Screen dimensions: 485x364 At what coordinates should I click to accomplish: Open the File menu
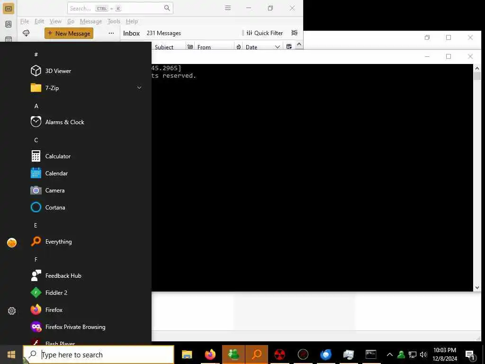point(25,21)
